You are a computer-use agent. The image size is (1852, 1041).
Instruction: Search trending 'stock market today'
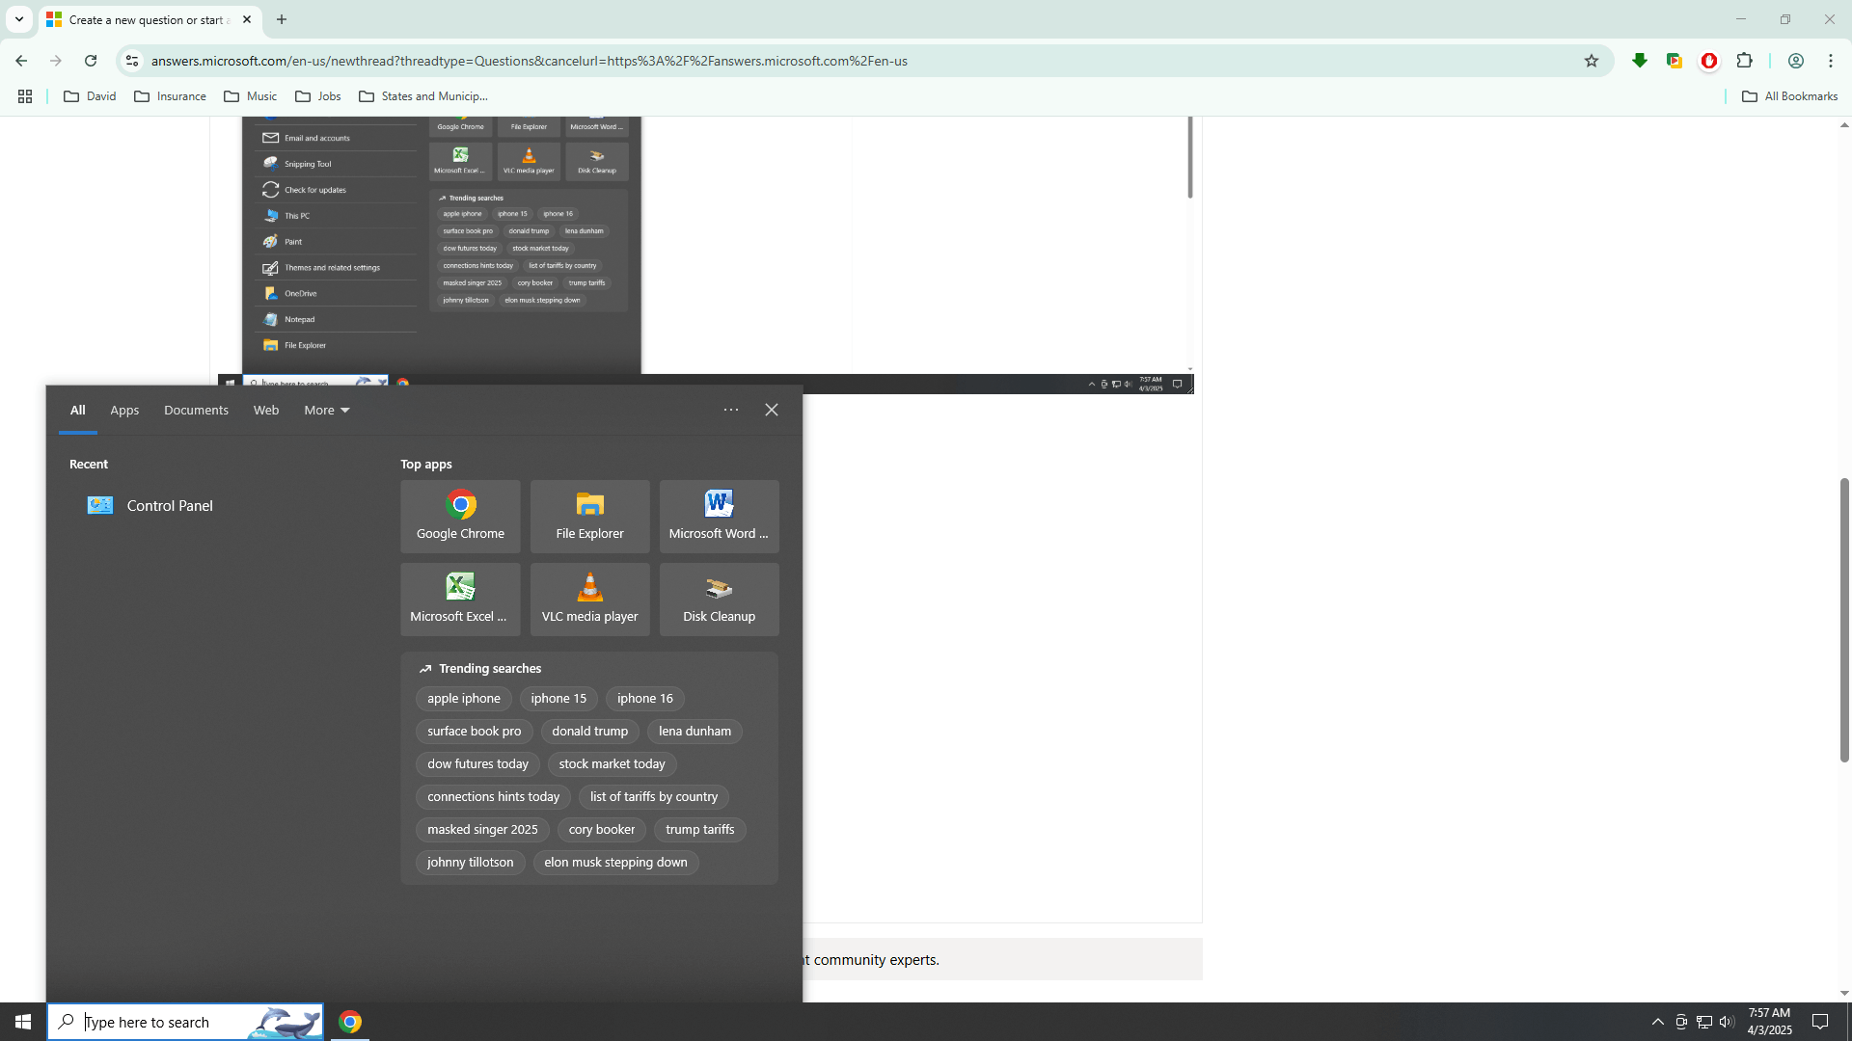[x=612, y=763]
